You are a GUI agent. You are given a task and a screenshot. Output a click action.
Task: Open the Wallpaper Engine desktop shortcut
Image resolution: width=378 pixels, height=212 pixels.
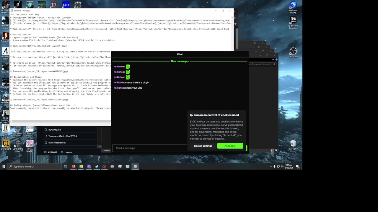click(x=293, y=8)
